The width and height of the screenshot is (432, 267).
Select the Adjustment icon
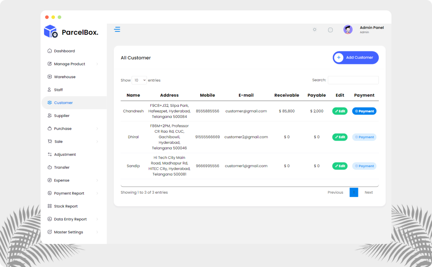click(50, 154)
